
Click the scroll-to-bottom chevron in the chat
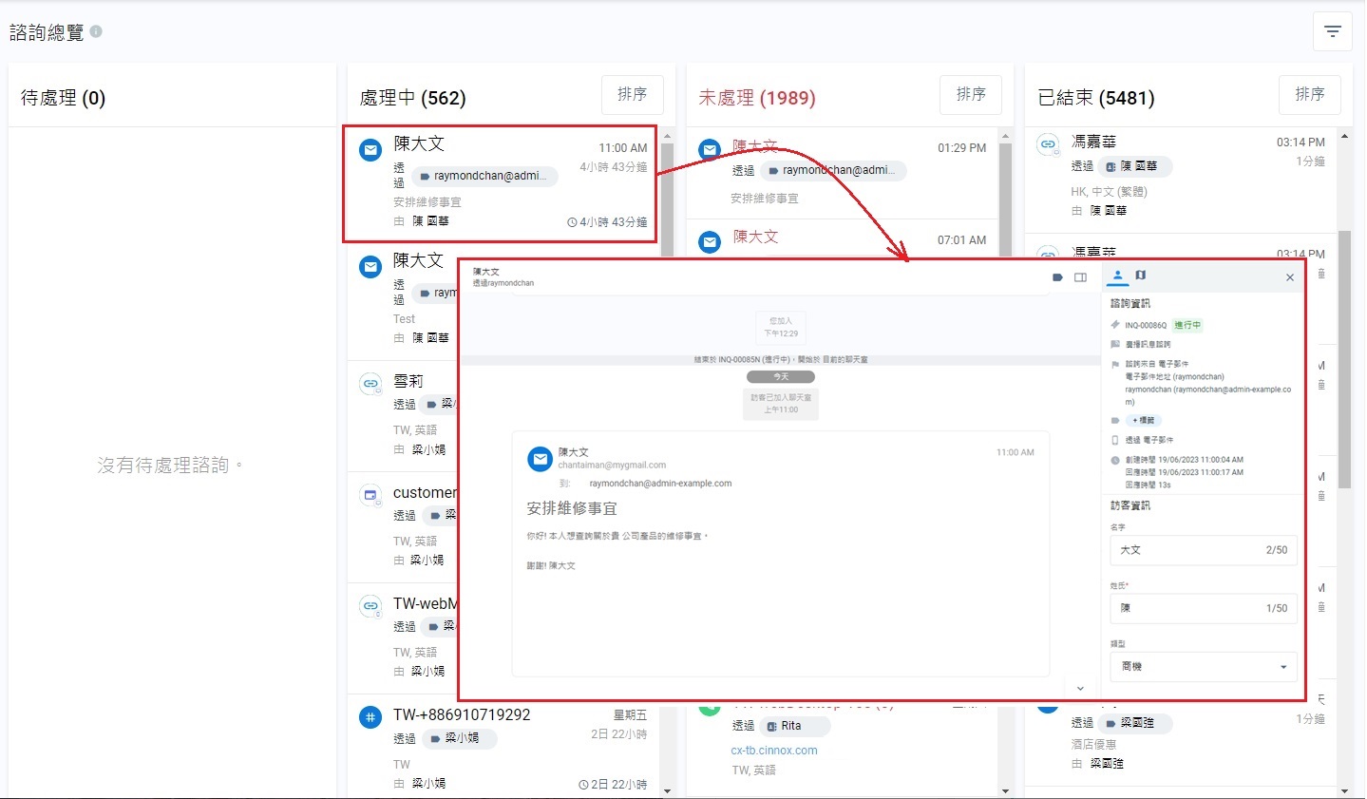[x=1080, y=688]
